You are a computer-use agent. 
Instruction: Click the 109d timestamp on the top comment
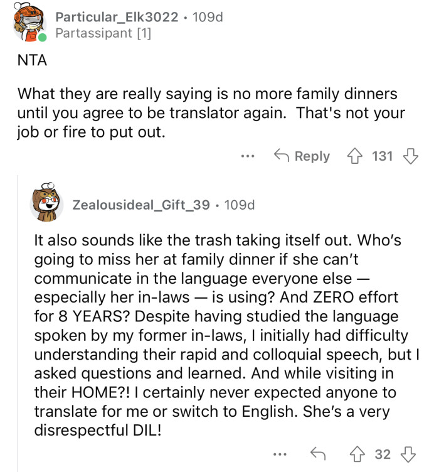206,17
